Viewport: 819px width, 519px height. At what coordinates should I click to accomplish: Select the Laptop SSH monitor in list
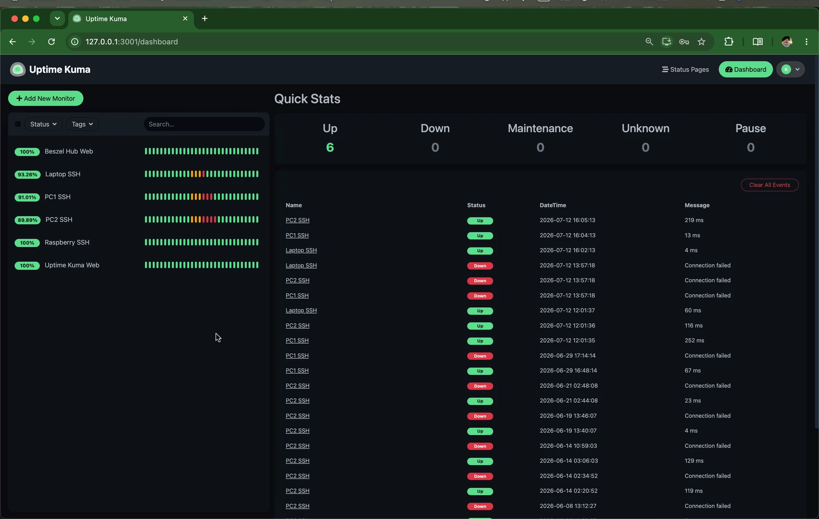(138, 174)
